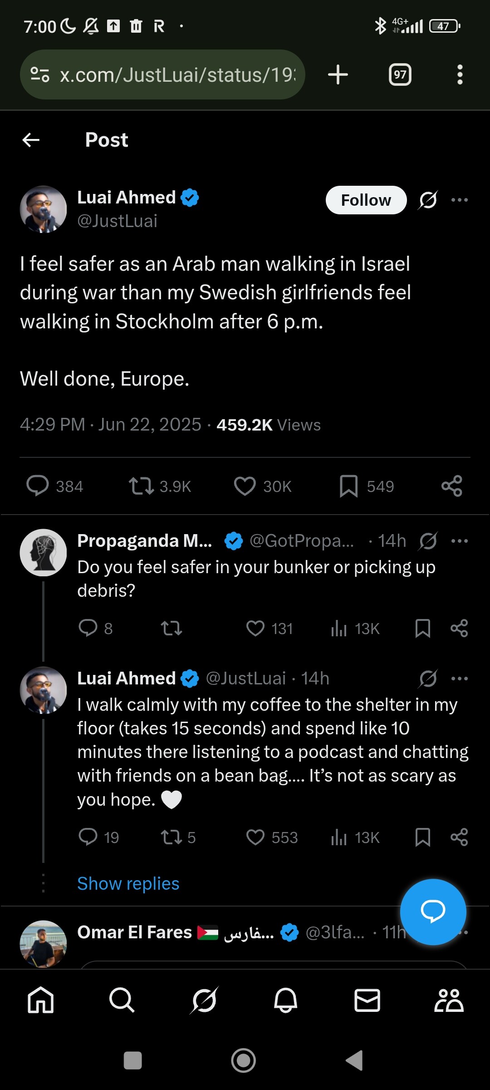Open Communities icon in bottom navigation
This screenshot has width=490, height=1090.
click(x=449, y=1000)
